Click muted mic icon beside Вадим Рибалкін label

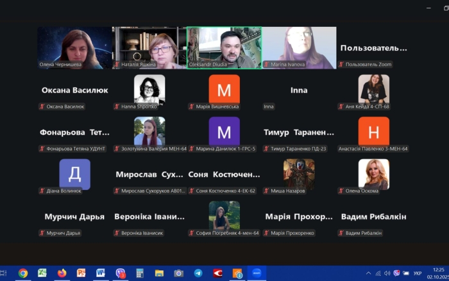tap(341, 233)
